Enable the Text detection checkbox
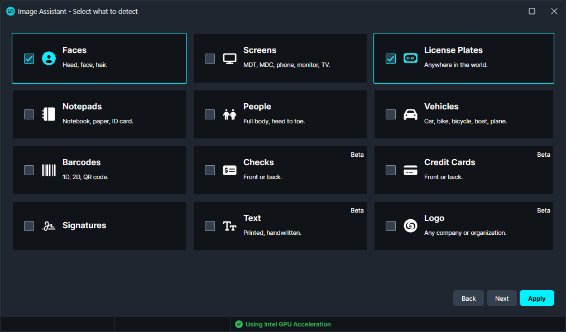Image resolution: width=566 pixels, height=332 pixels. [x=210, y=226]
